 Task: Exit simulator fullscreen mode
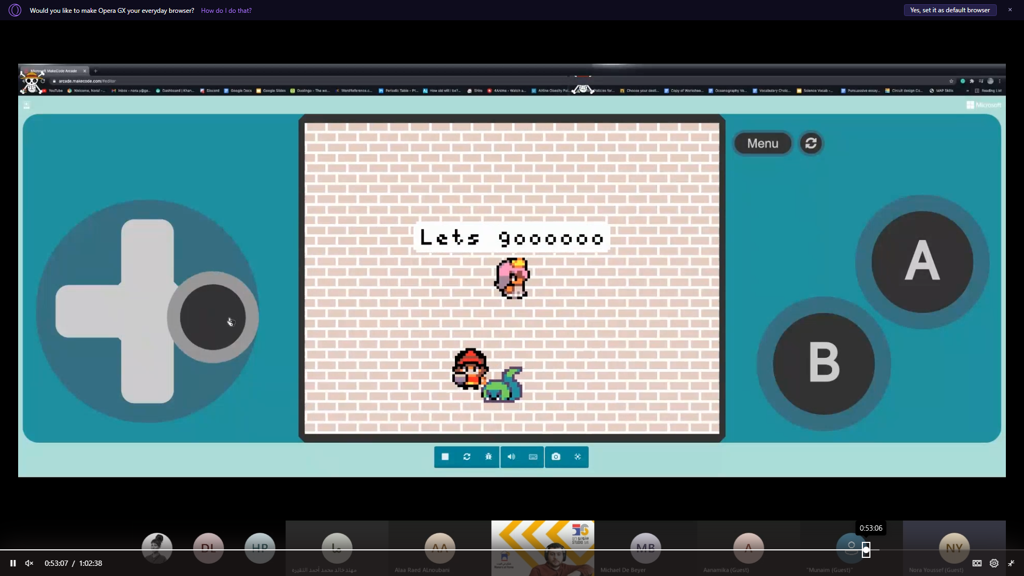pyautogui.click(x=578, y=457)
